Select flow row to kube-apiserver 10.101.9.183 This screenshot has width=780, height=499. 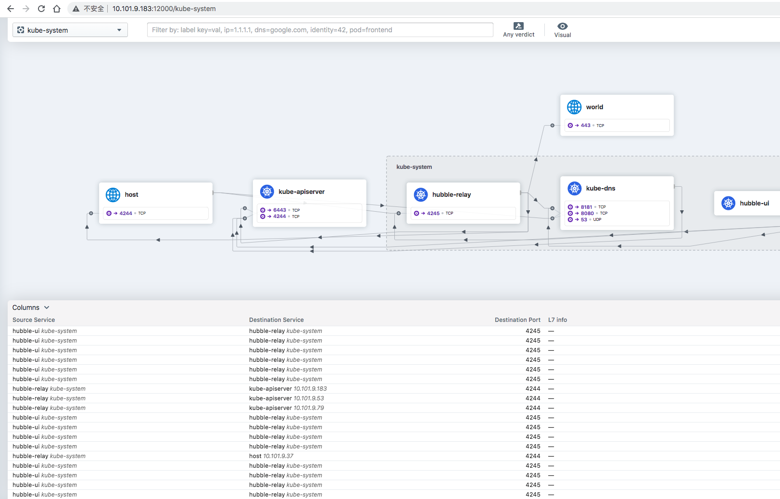coord(394,389)
